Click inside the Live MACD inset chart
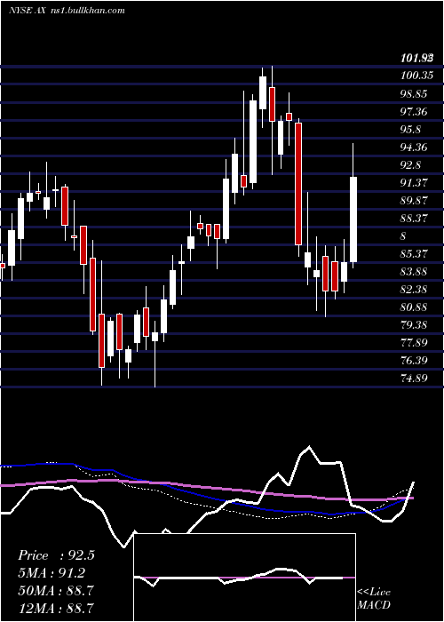 [x=244, y=578]
